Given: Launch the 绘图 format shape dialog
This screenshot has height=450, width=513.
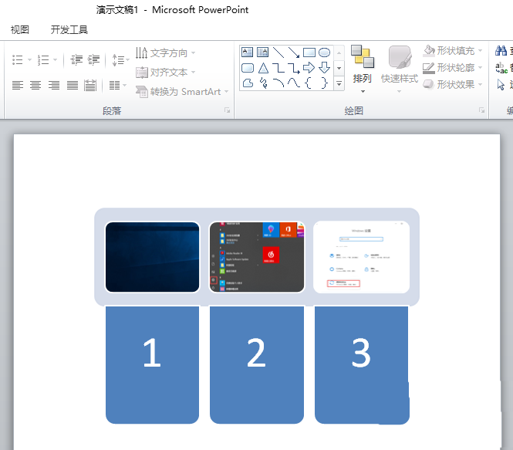Looking at the screenshot, I should [481, 110].
